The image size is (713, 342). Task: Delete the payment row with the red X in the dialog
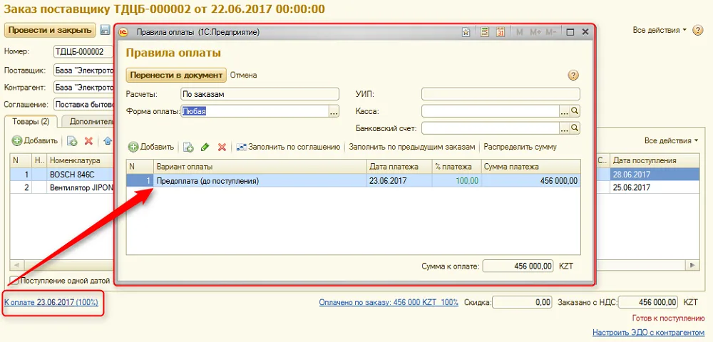[x=222, y=147]
